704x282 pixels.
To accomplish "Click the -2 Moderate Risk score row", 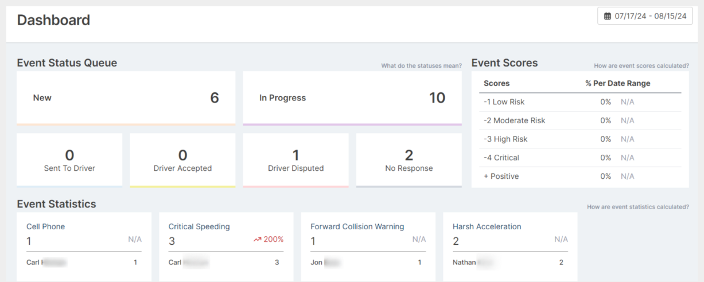I will [580, 120].
